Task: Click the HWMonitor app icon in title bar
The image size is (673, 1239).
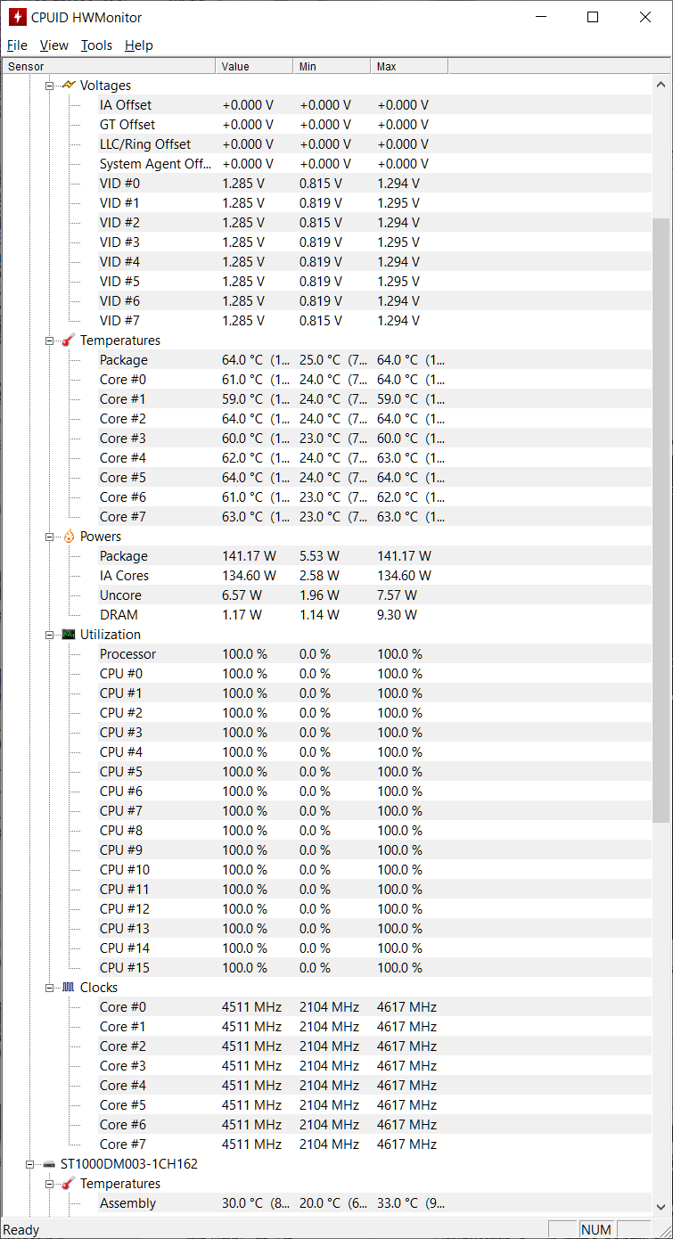Action: [x=17, y=18]
